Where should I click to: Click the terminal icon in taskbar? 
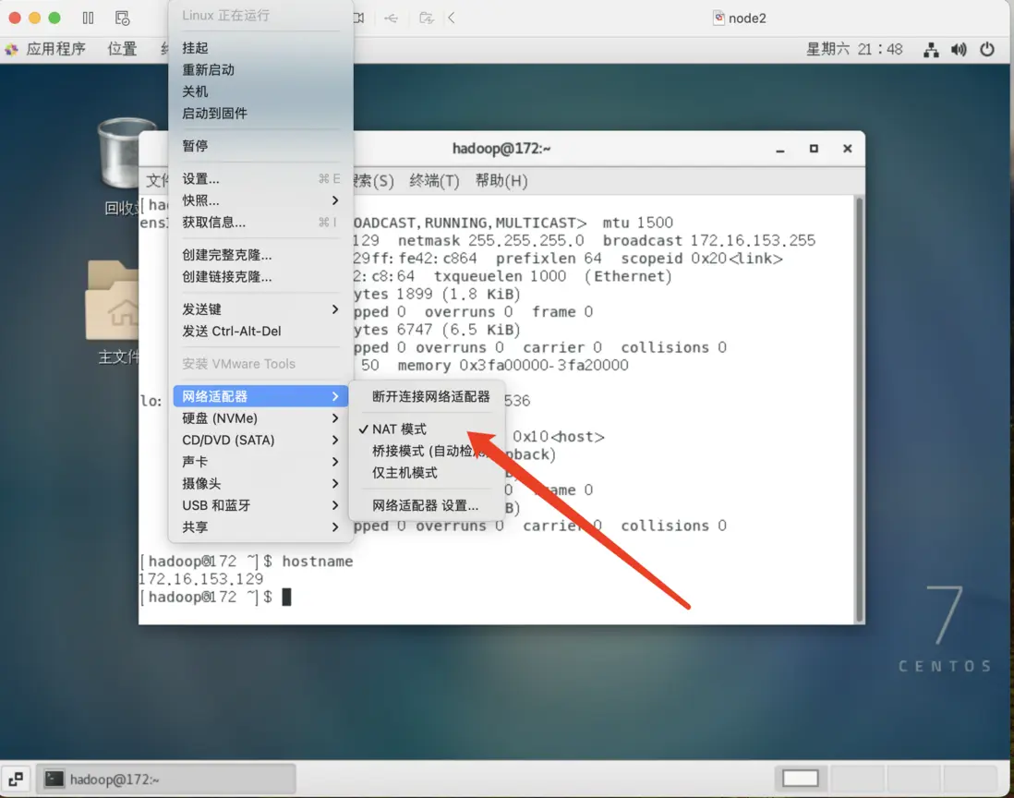[x=54, y=780]
